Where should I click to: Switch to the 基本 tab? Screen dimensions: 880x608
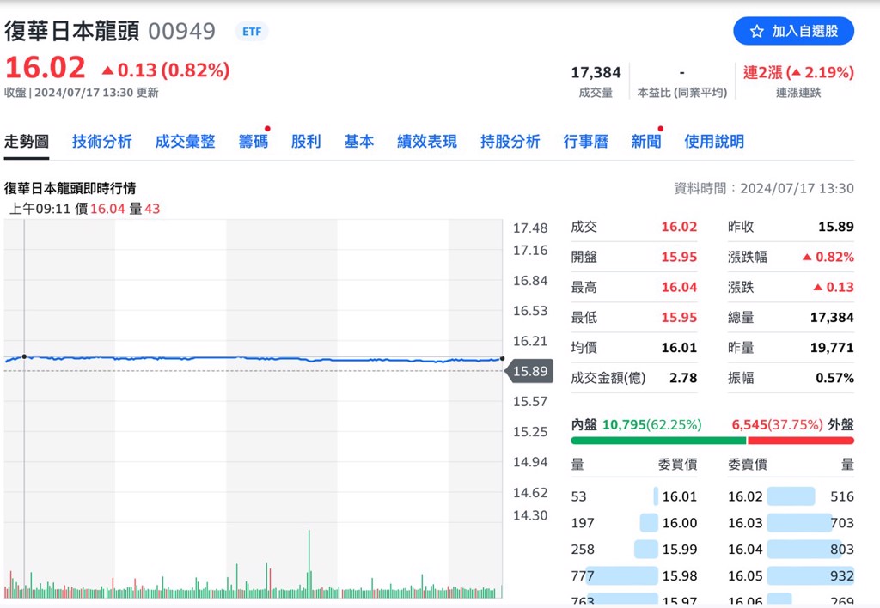tap(358, 141)
